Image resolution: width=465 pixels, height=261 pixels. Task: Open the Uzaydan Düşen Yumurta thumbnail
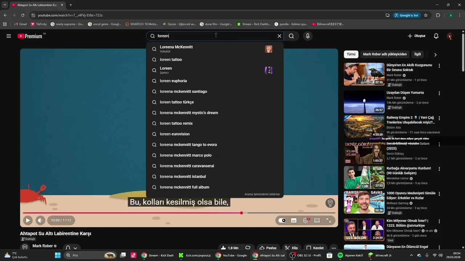[364, 101]
